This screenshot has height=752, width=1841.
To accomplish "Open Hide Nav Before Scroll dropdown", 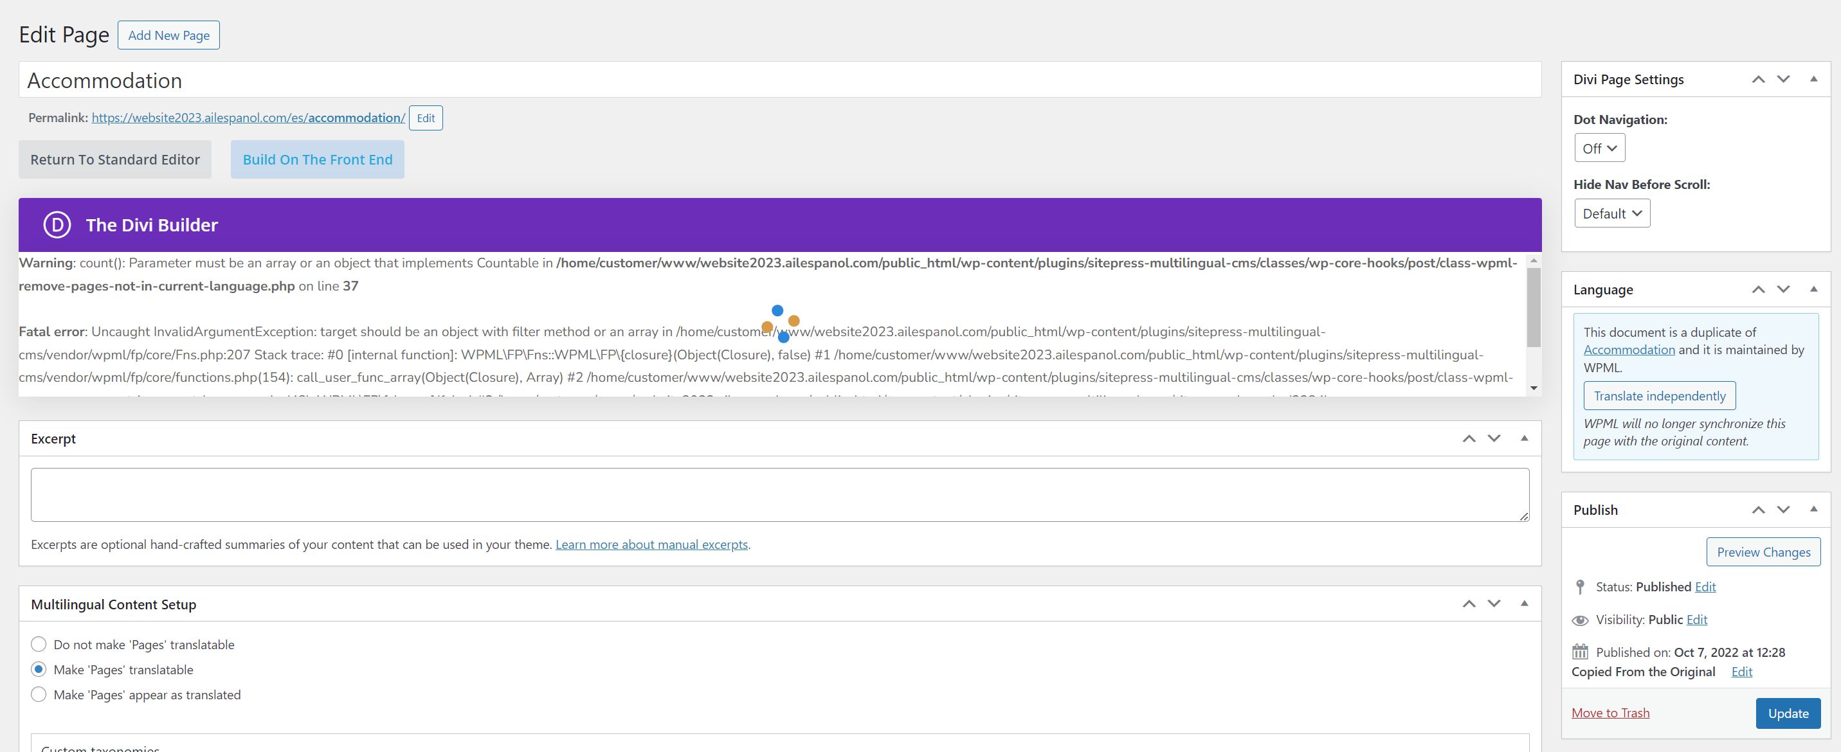I will tap(1611, 213).
